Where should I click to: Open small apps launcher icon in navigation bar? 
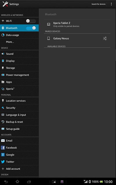tap(54, 182)
